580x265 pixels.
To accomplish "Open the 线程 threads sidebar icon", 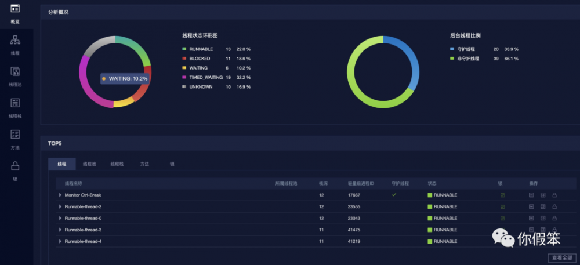I will click(15, 40).
